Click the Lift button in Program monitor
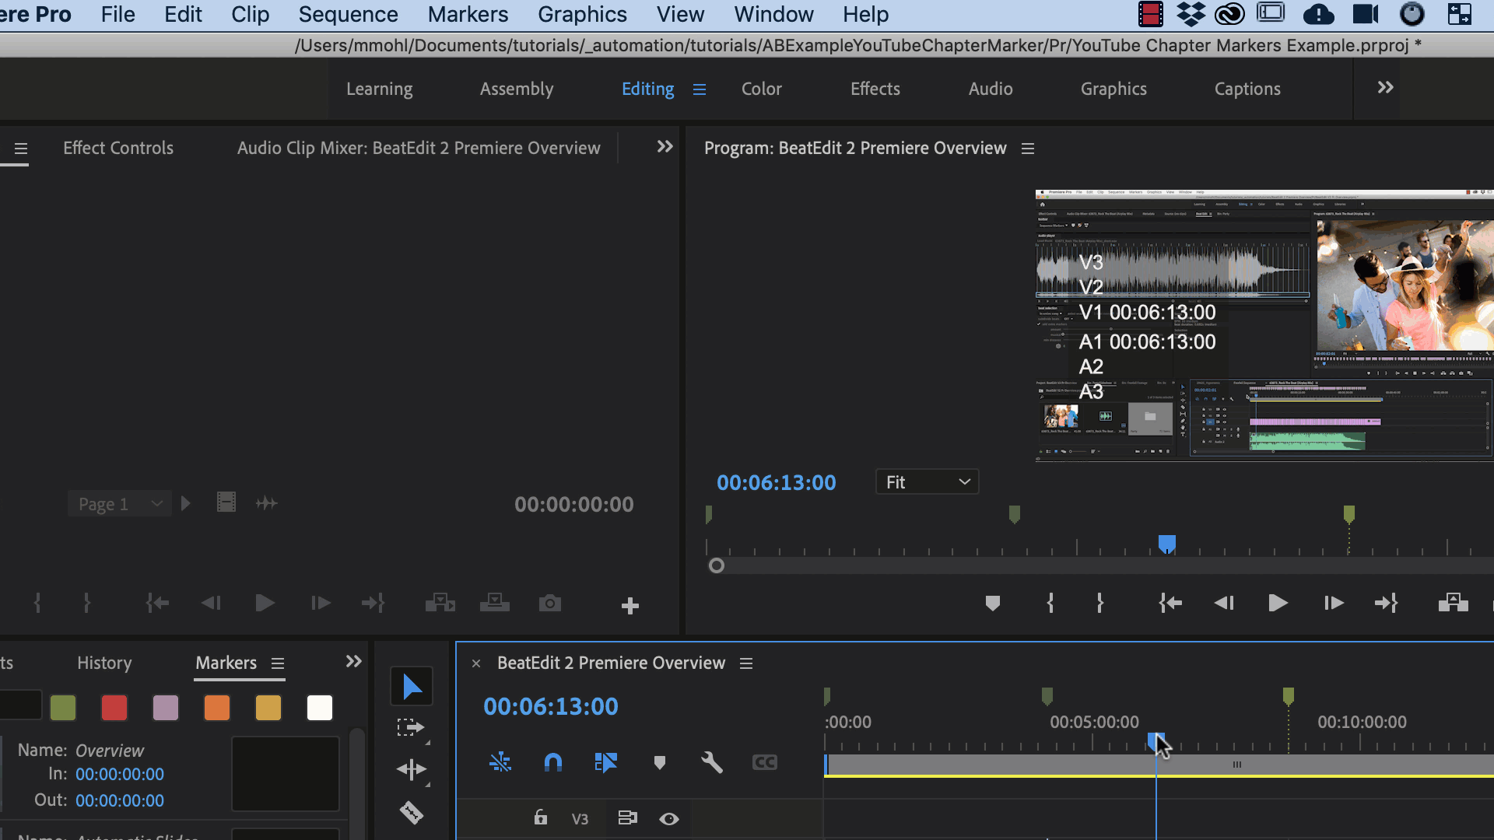The image size is (1494, 840). pos(1453,603)
